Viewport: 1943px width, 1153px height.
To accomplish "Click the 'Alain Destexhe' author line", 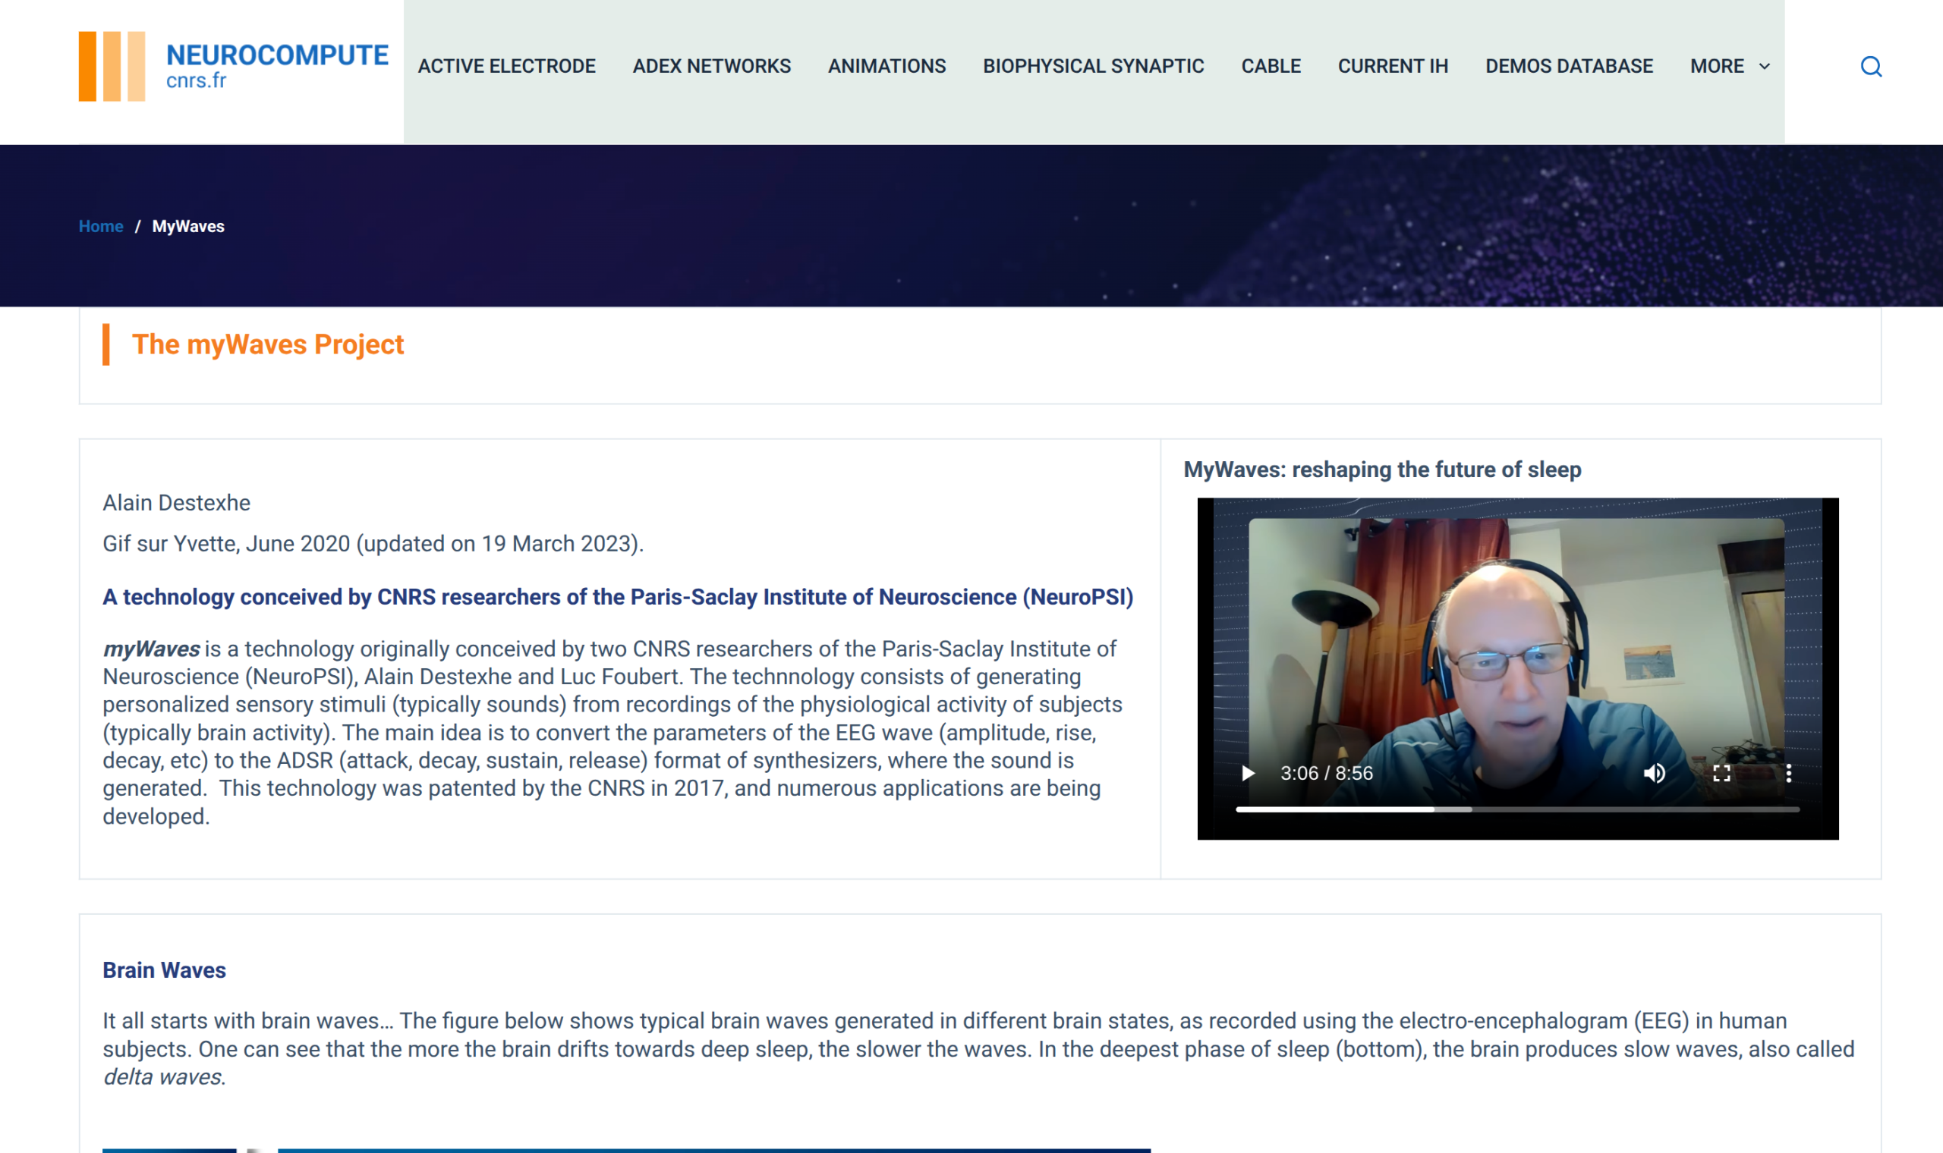I will (176, 503).
